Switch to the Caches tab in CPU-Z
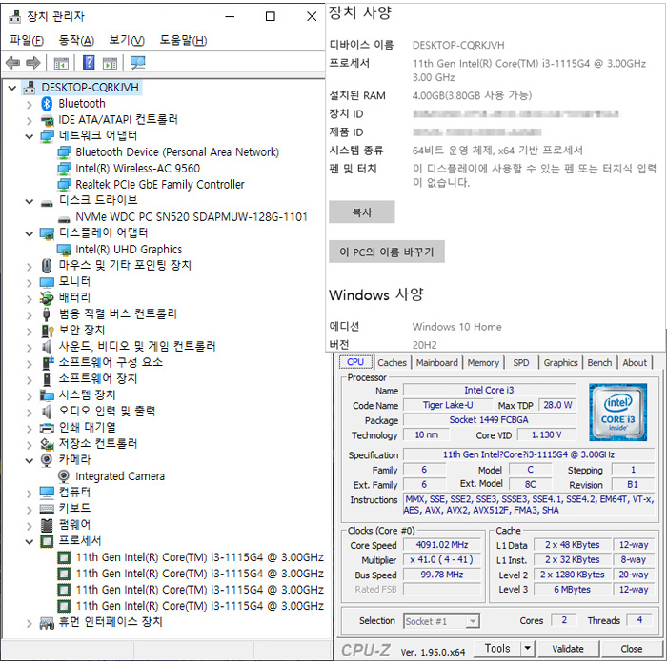This screenshot has width=667, height=666. click(x=392, y=363)
